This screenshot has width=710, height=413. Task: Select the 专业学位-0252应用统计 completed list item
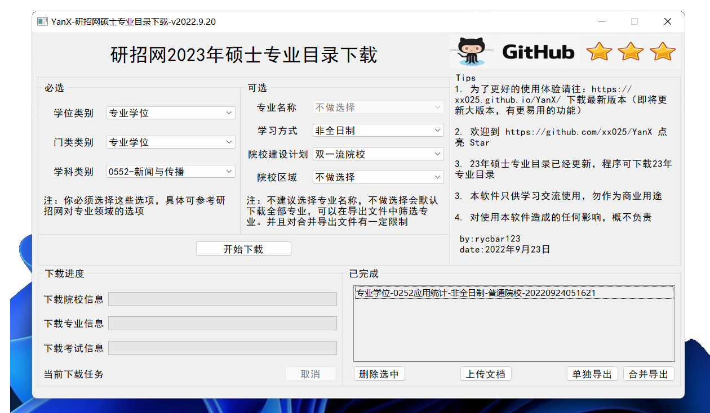pos(514,293)
